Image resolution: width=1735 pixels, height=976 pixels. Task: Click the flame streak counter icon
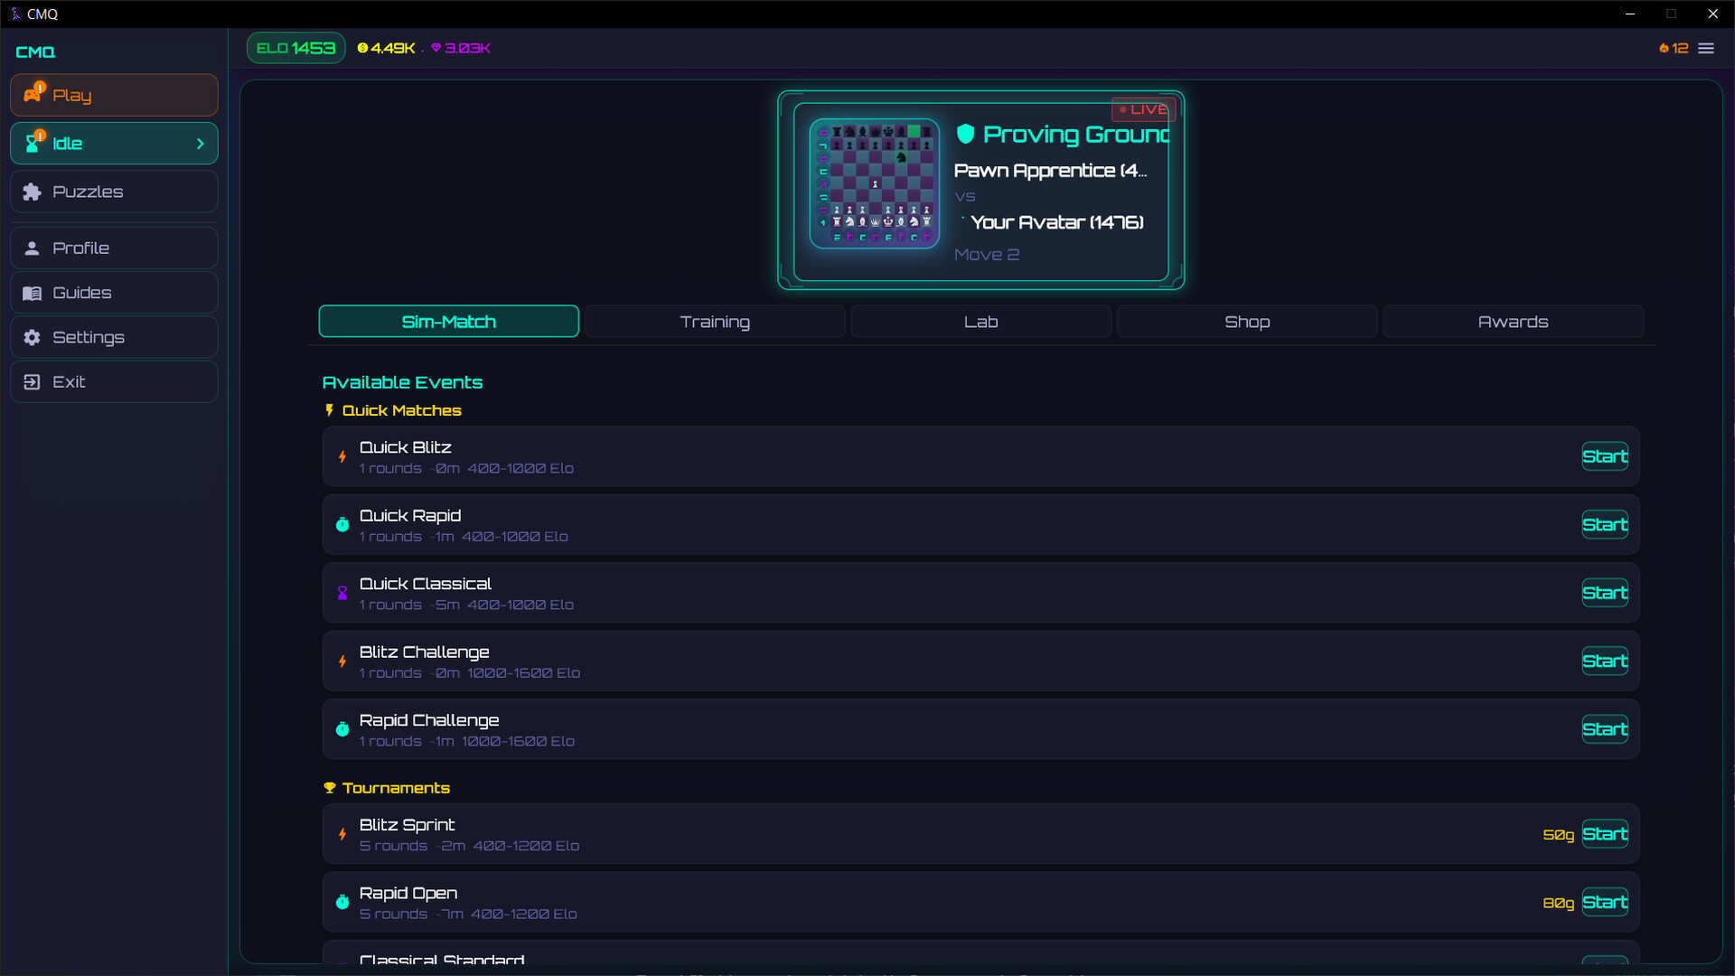point(1664,49)
